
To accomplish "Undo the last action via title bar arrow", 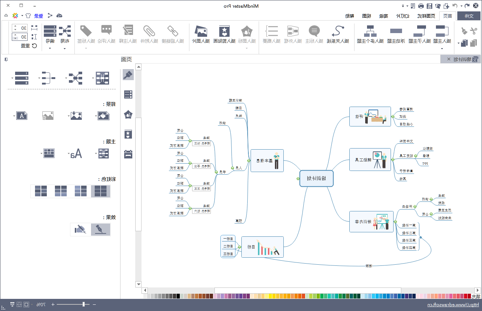I will (x=467, y=6).
